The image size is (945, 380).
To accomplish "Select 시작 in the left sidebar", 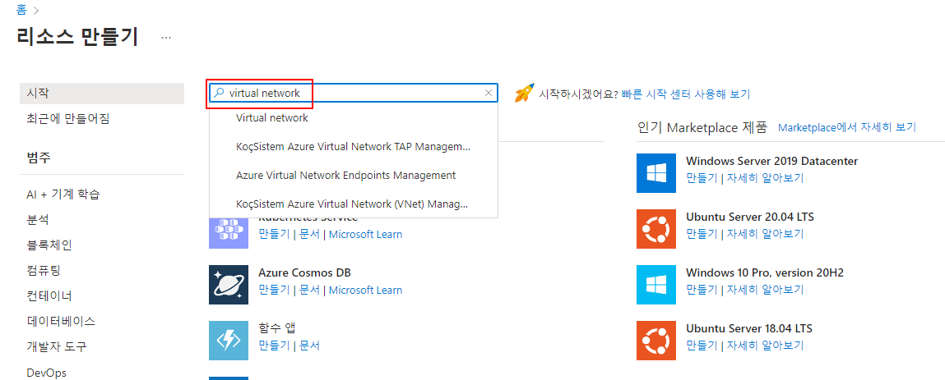I will click(102, 94).
